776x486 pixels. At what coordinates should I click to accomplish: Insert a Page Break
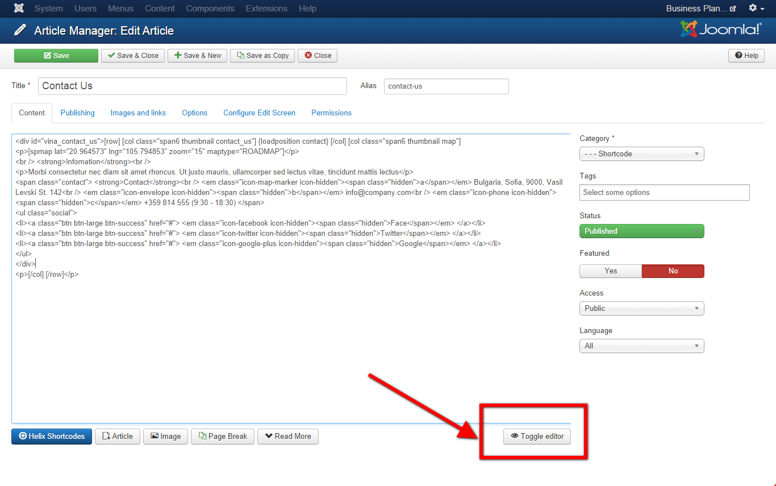tap(223, 437)
